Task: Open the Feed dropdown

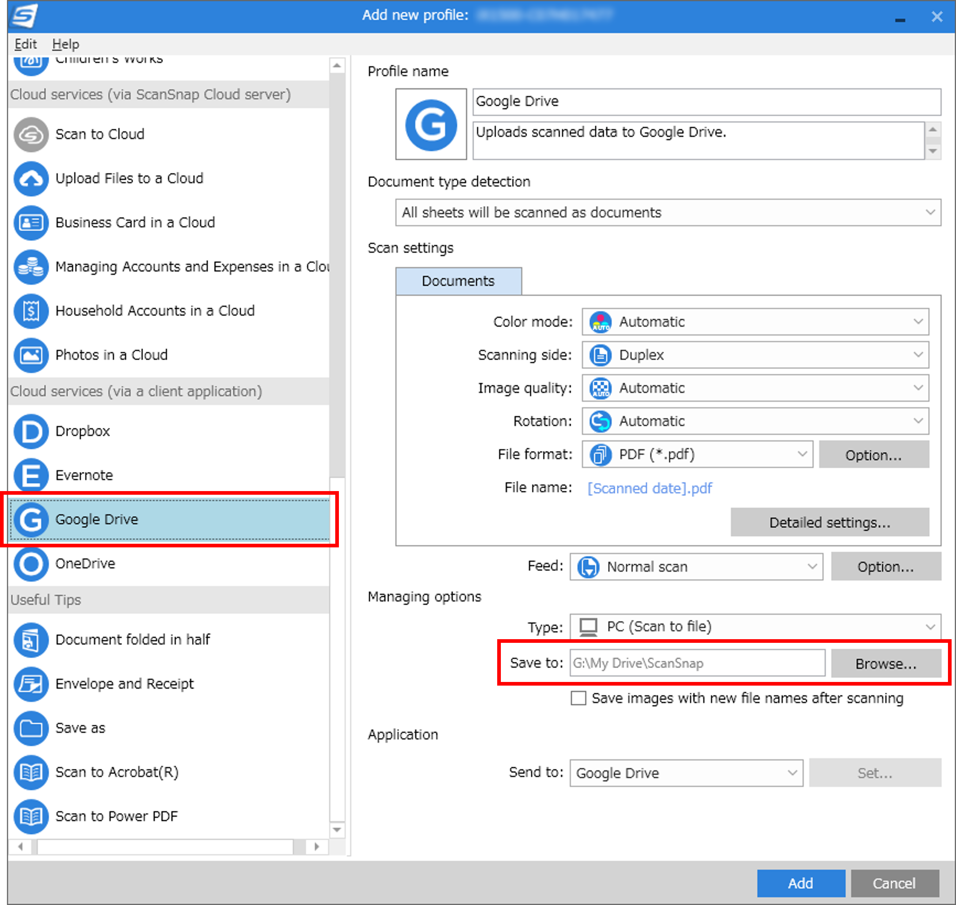Action: [x=696, y=567]
